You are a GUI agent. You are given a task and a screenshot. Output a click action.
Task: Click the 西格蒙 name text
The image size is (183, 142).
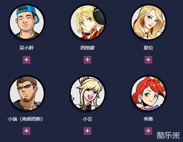88,48
